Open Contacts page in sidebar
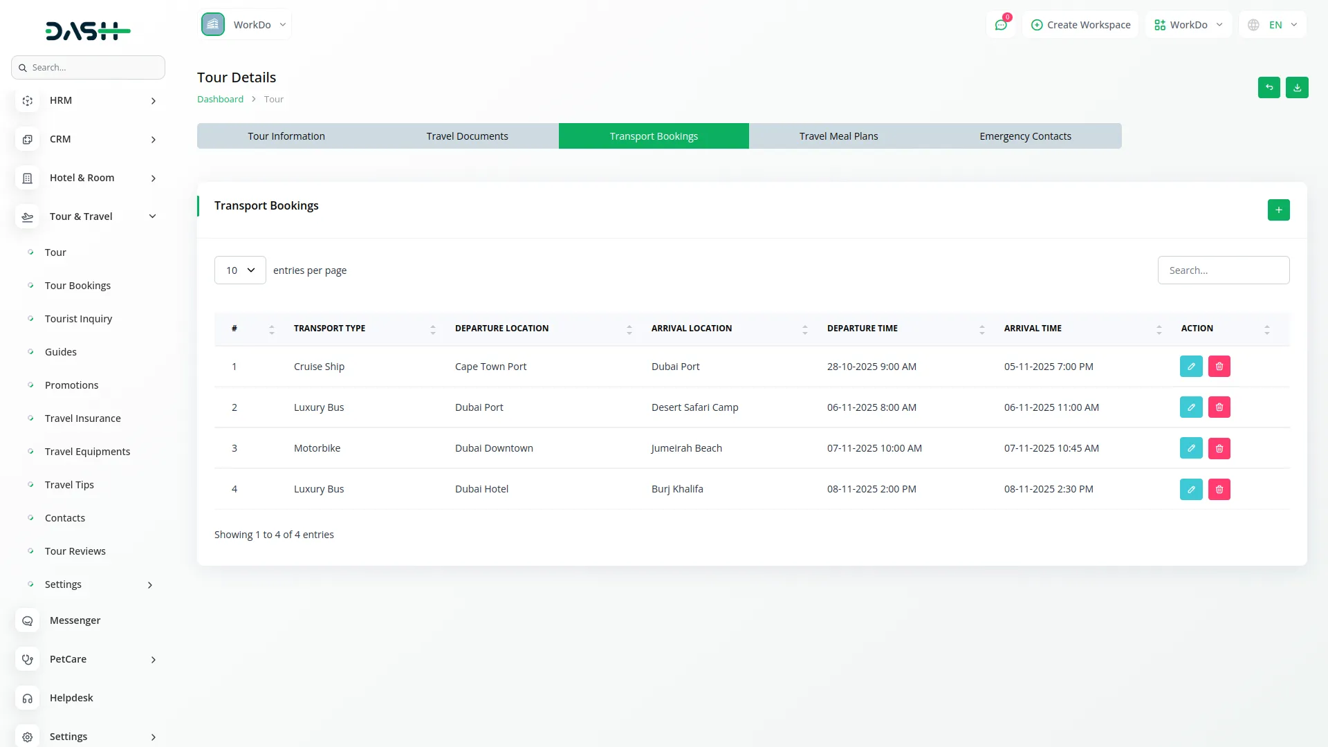This screenshot has height=747, width=1328. (x=65, y=518)
